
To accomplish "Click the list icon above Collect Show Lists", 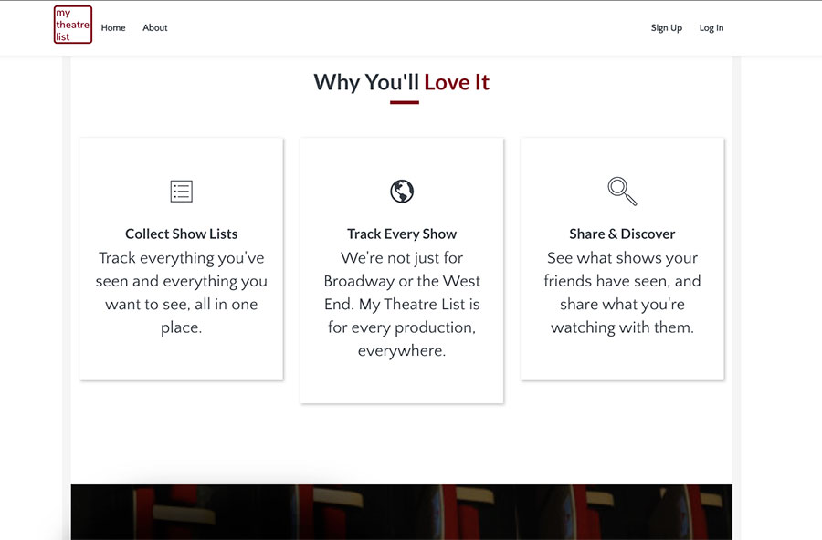I will tap(182, 192).
